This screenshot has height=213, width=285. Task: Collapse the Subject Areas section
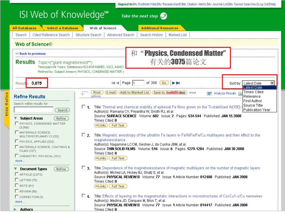click(16, 118)
